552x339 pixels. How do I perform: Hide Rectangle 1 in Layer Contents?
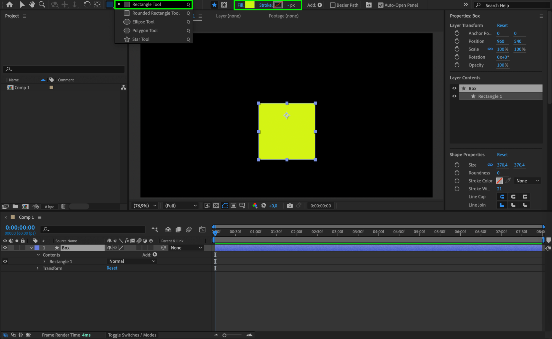[x=454, y=96]
